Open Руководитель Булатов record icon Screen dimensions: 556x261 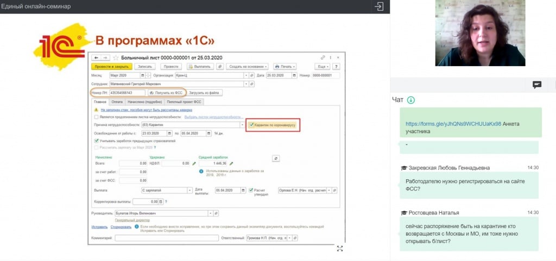[x=216, y=213]
